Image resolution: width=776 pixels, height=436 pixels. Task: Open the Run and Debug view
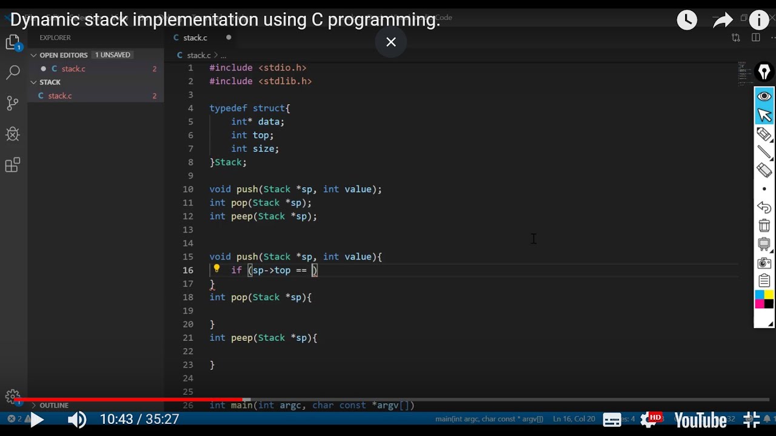pyautogui.click(x=13, y=134)
